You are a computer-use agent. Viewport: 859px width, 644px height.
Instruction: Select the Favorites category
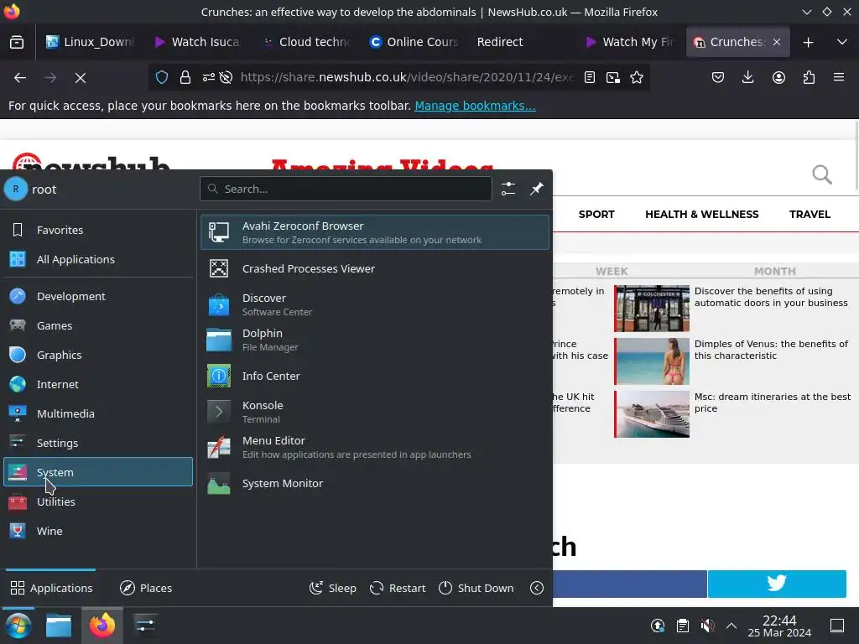(98, 230)
